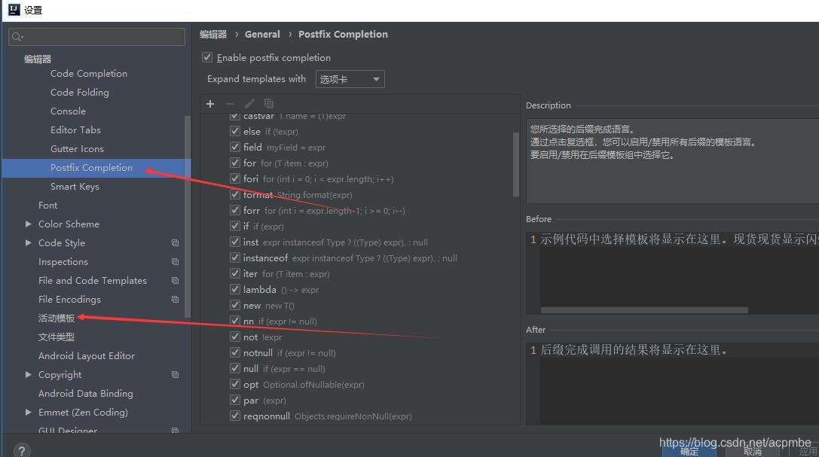Click project-level icon next to File Encodings
This screenshot has height=457, width=819.
(175, 299)
